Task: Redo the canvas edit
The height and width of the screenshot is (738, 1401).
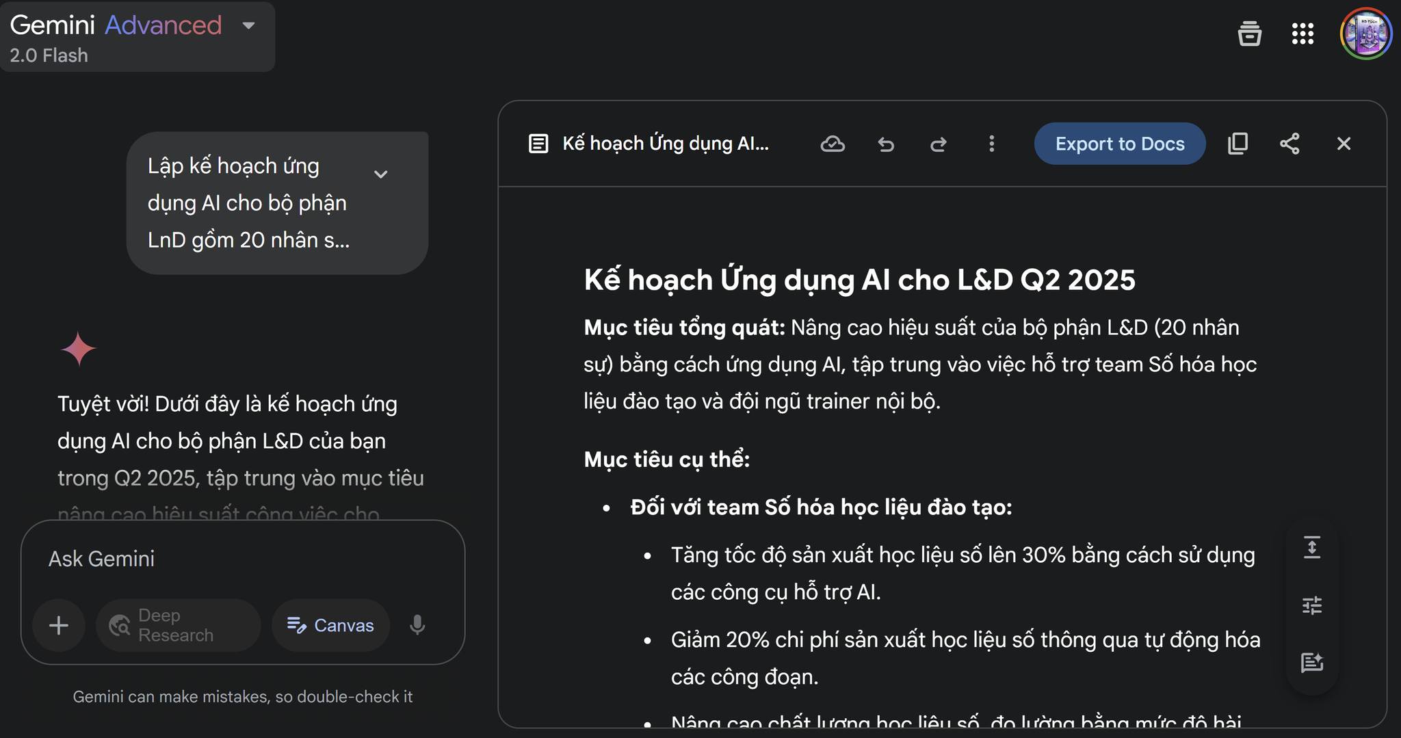Action: pos(939,144)
